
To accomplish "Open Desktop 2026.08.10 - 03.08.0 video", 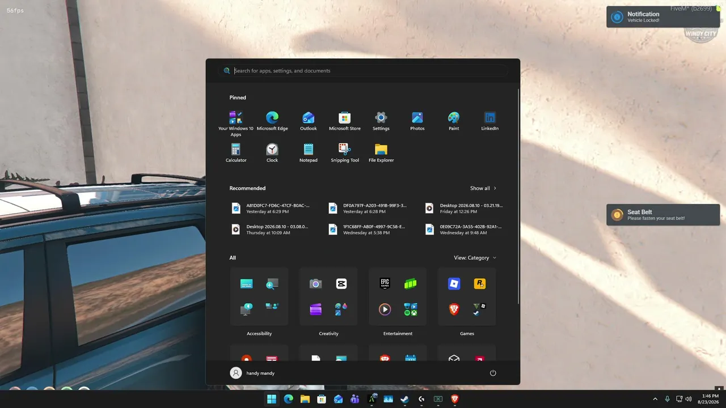I will click(x=271, y=229).
